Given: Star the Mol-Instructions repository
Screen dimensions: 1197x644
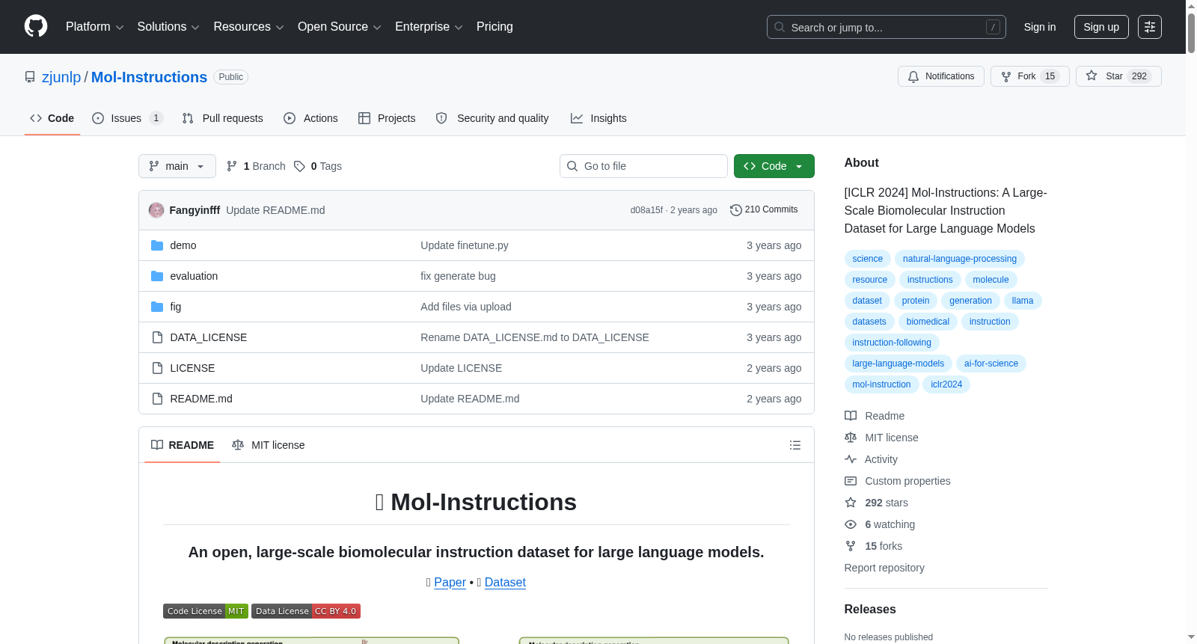Looking at the screenshot, I should click(1118, 76).
